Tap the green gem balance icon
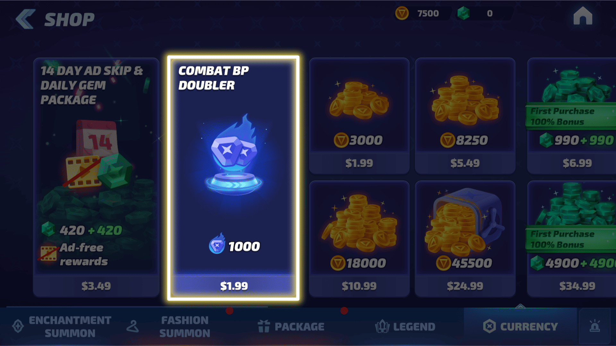Screen dimensions: 616x346 coord(463,13)
